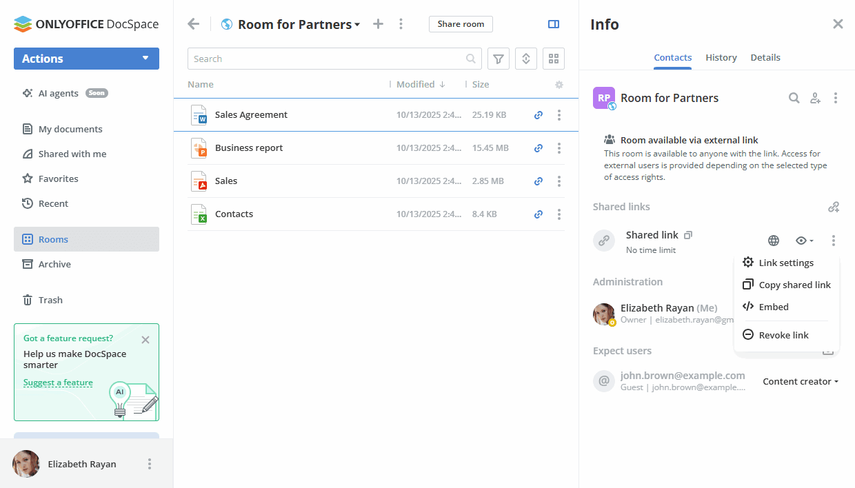Click add user icon in Info panel
Viewport: 855px width, 488px height.
coord(815,99)
